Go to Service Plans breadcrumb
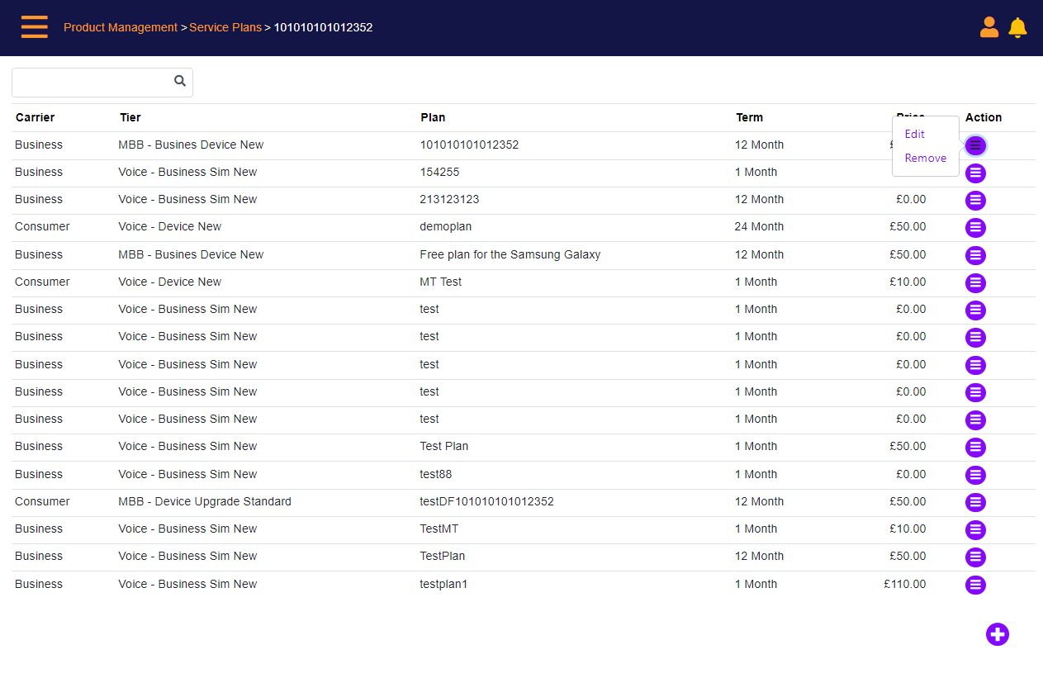1043x678 pixels. pos(225,27)
